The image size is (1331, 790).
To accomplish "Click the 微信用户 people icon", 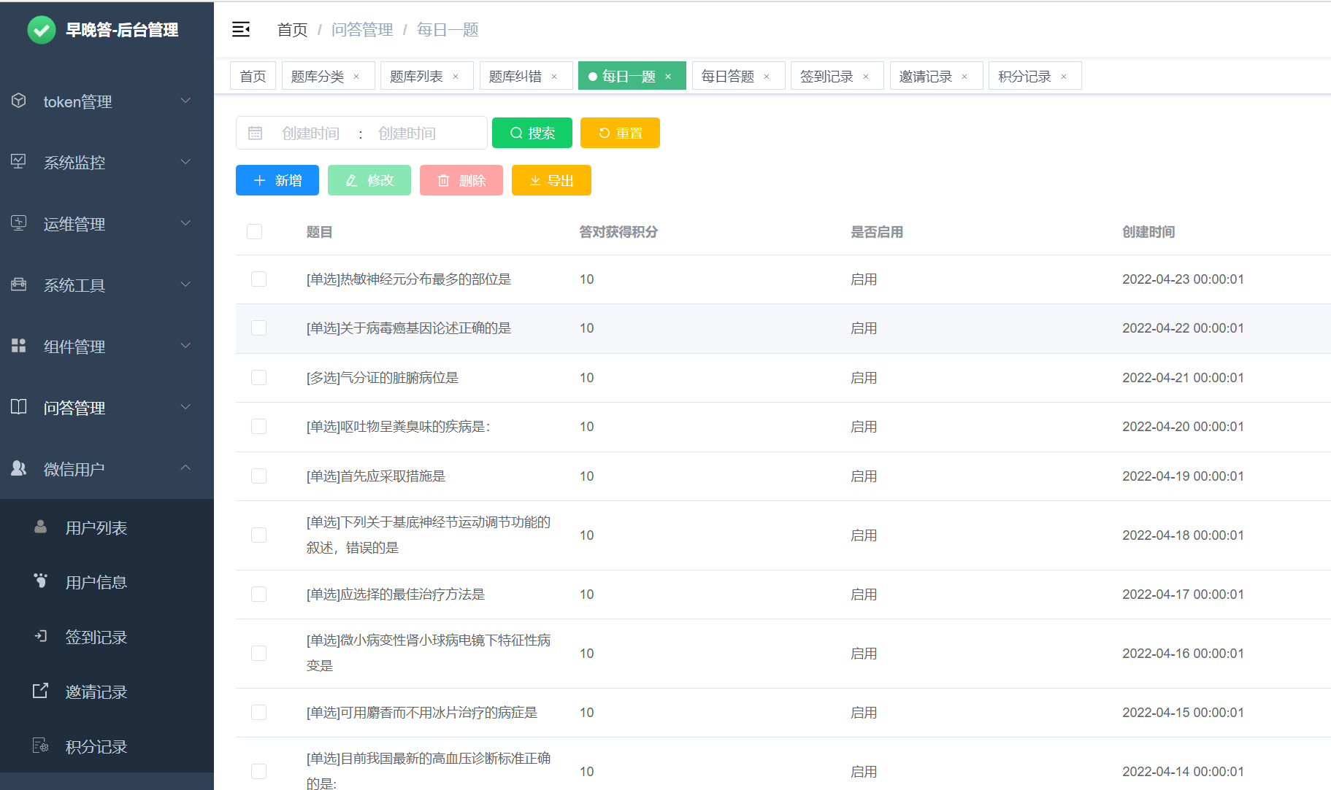I will (18, 468).
